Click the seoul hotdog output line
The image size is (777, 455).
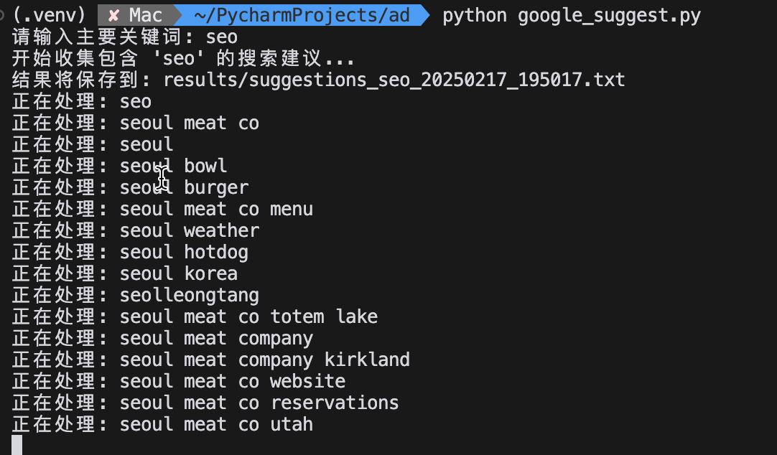(x=130, y=252)
